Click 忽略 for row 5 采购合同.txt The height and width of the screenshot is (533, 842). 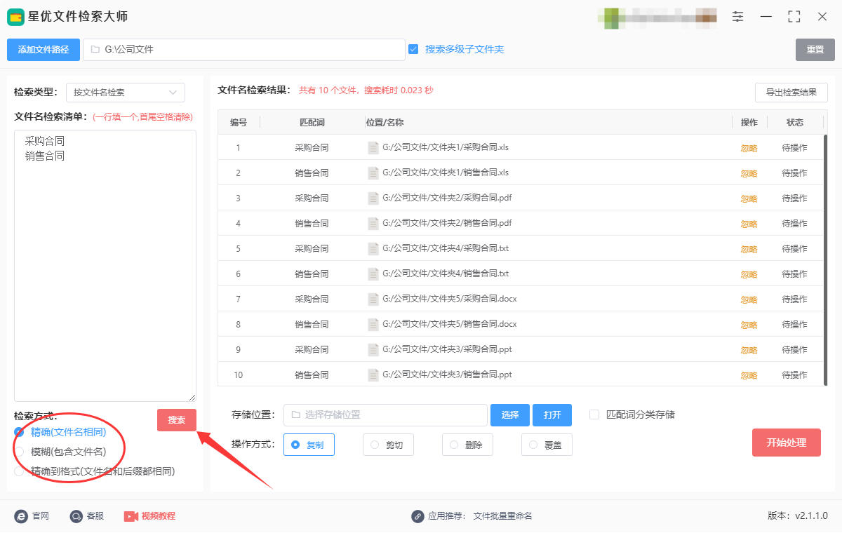point(749,249)
